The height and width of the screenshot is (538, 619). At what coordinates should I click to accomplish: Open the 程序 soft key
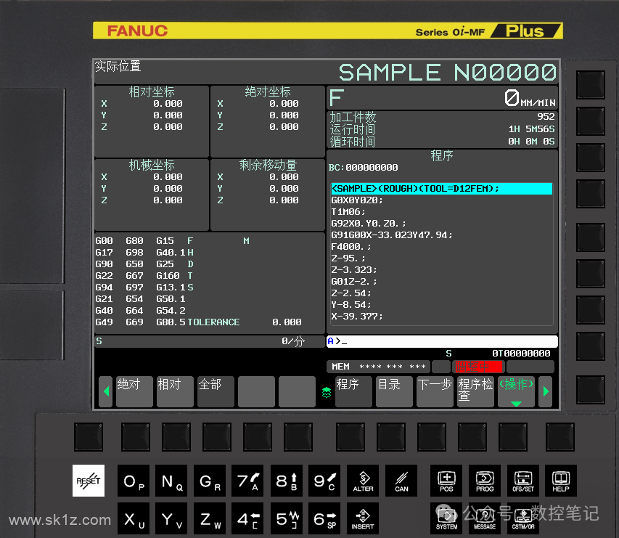point(353,391)
